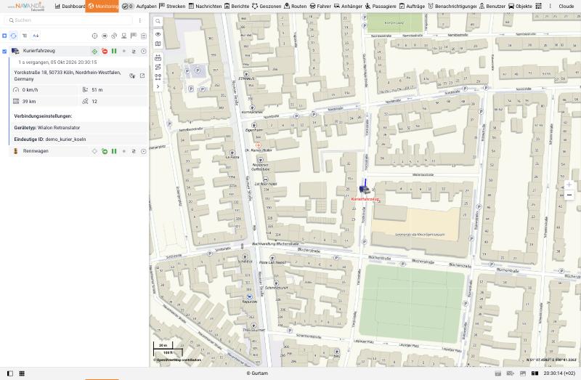Toggle grouped tree view of the unit list

[25, 36]
